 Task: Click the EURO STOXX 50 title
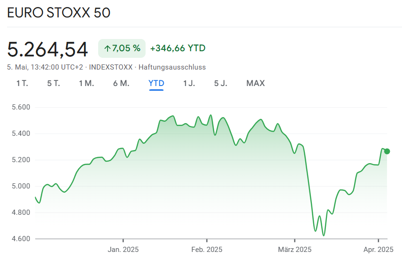(x=59, y=13)
